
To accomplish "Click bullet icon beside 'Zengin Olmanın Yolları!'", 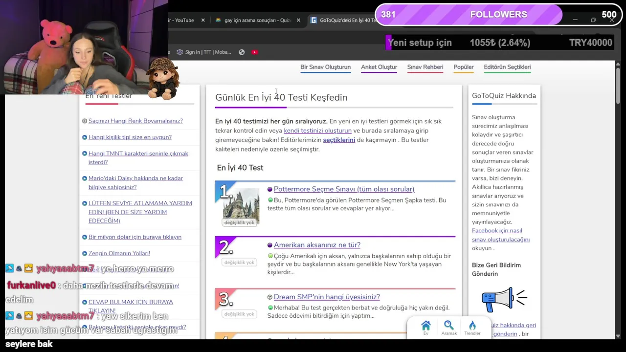I will tap(85, 253).
